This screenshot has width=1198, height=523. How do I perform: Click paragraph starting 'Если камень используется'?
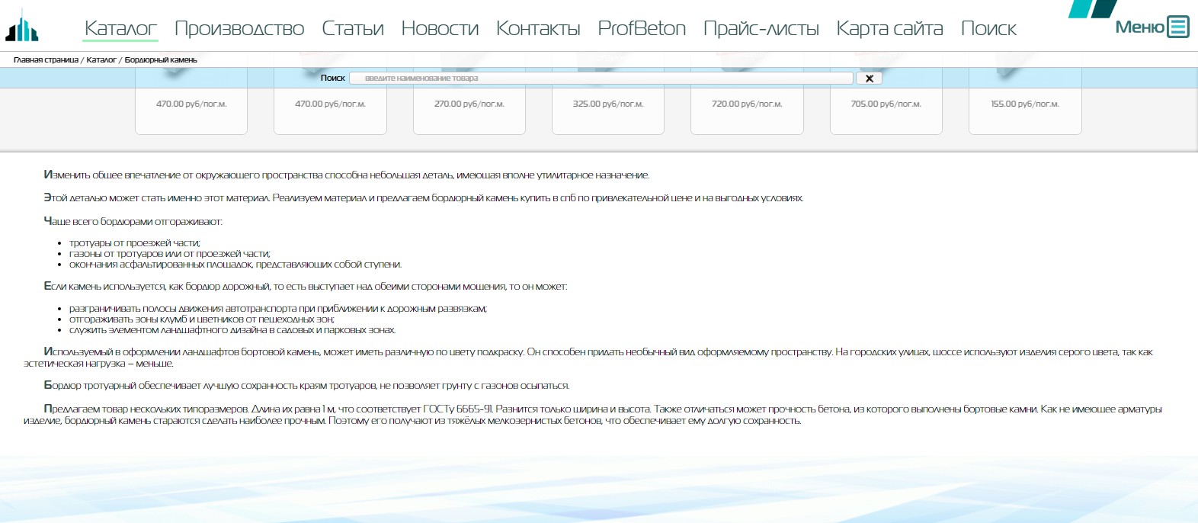tap(306, 286)
